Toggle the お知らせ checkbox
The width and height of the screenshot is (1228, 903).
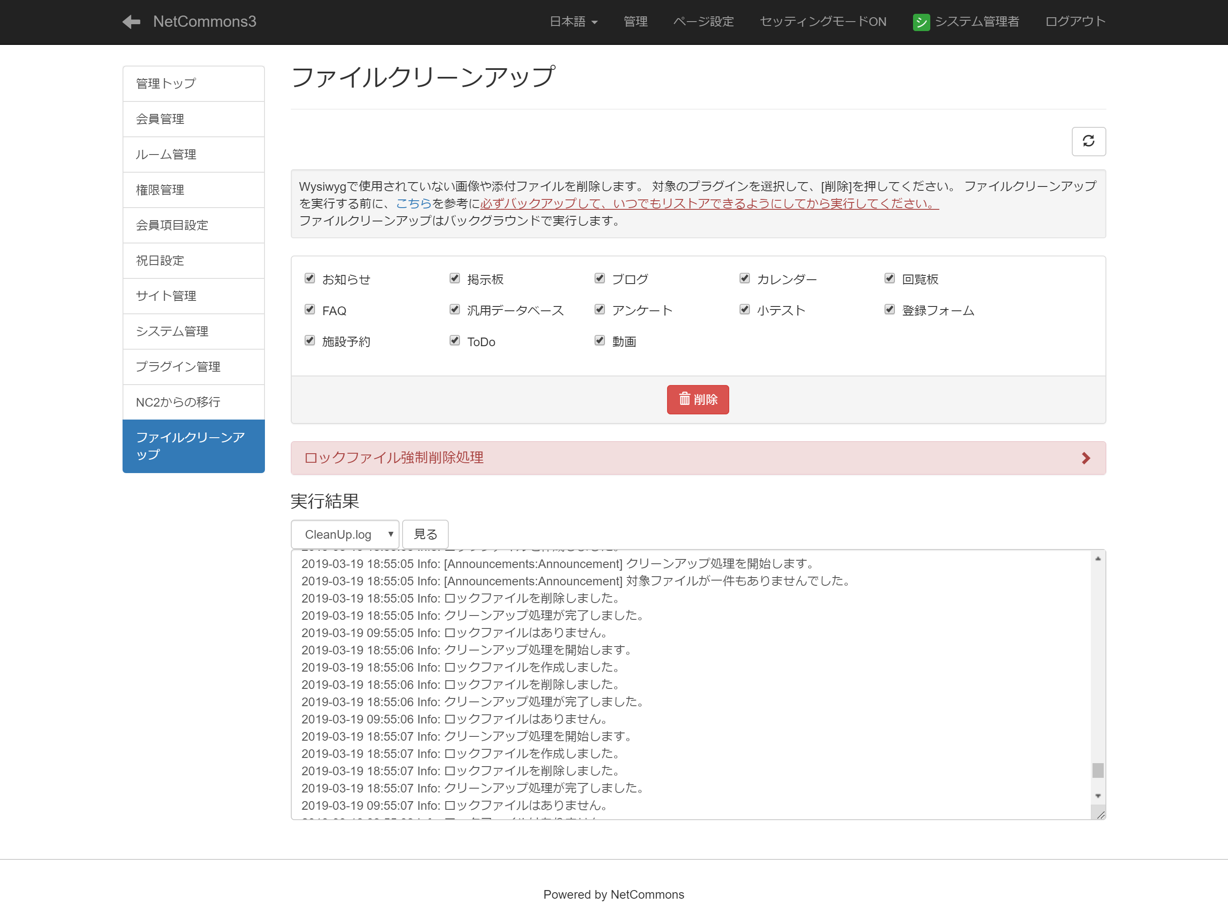(310, 278)
